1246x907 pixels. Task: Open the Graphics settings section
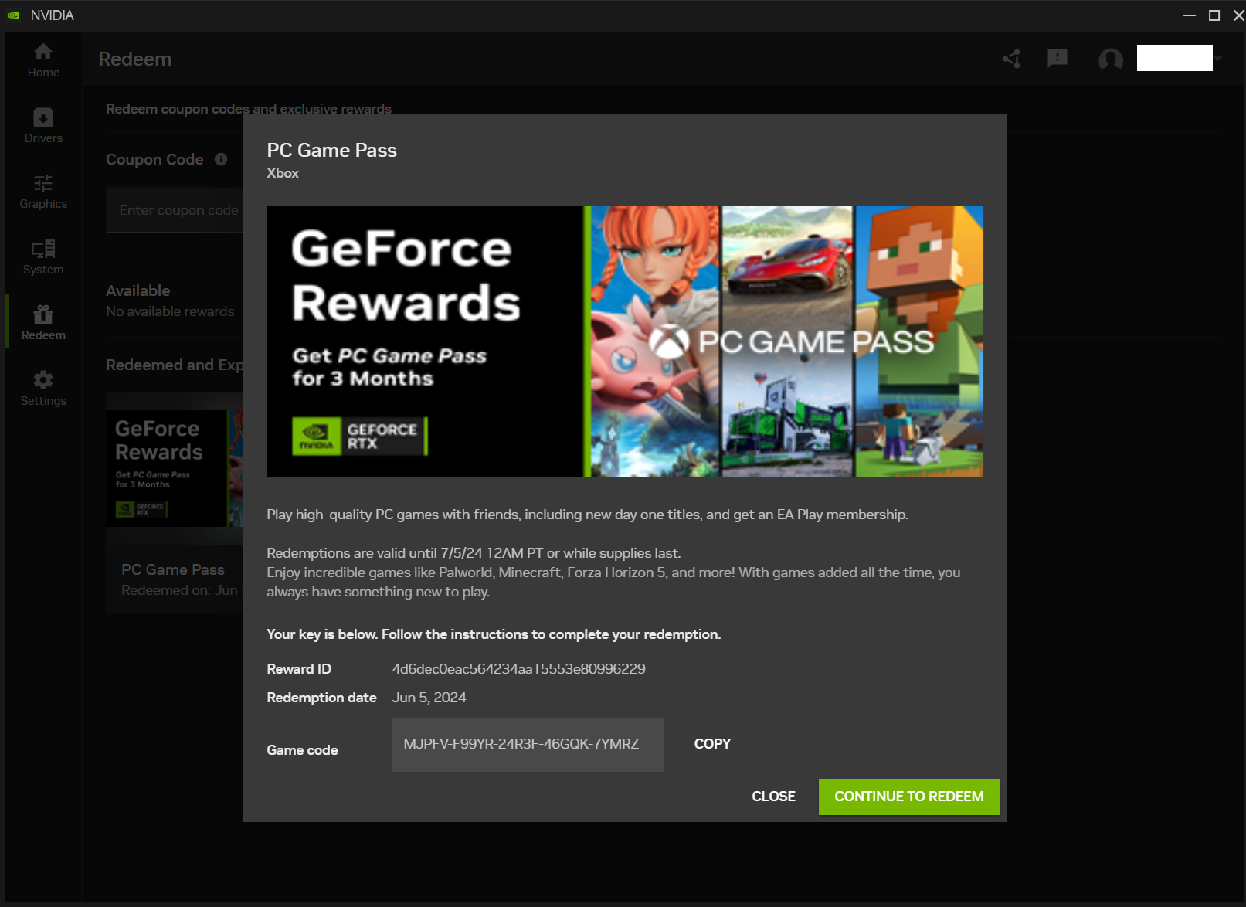pyautogui.click(x=43, y=192)
